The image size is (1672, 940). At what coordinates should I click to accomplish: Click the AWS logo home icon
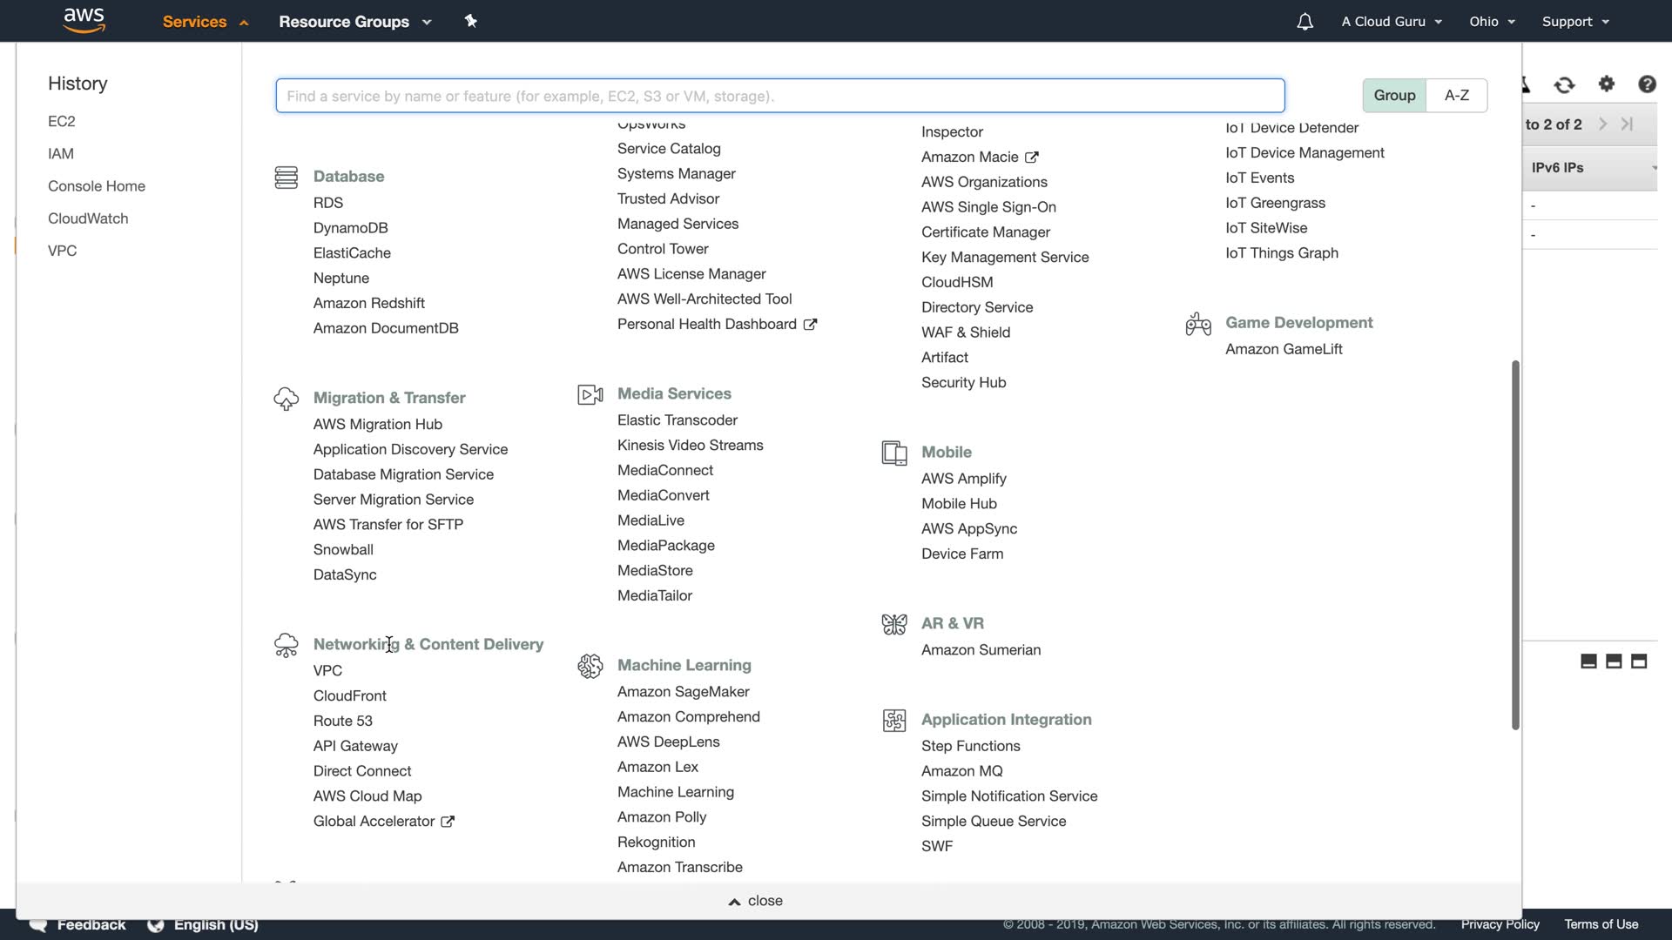[x=84, y=21]
